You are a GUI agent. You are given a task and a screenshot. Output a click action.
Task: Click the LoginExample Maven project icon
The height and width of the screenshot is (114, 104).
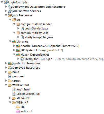tap(6, 2)
